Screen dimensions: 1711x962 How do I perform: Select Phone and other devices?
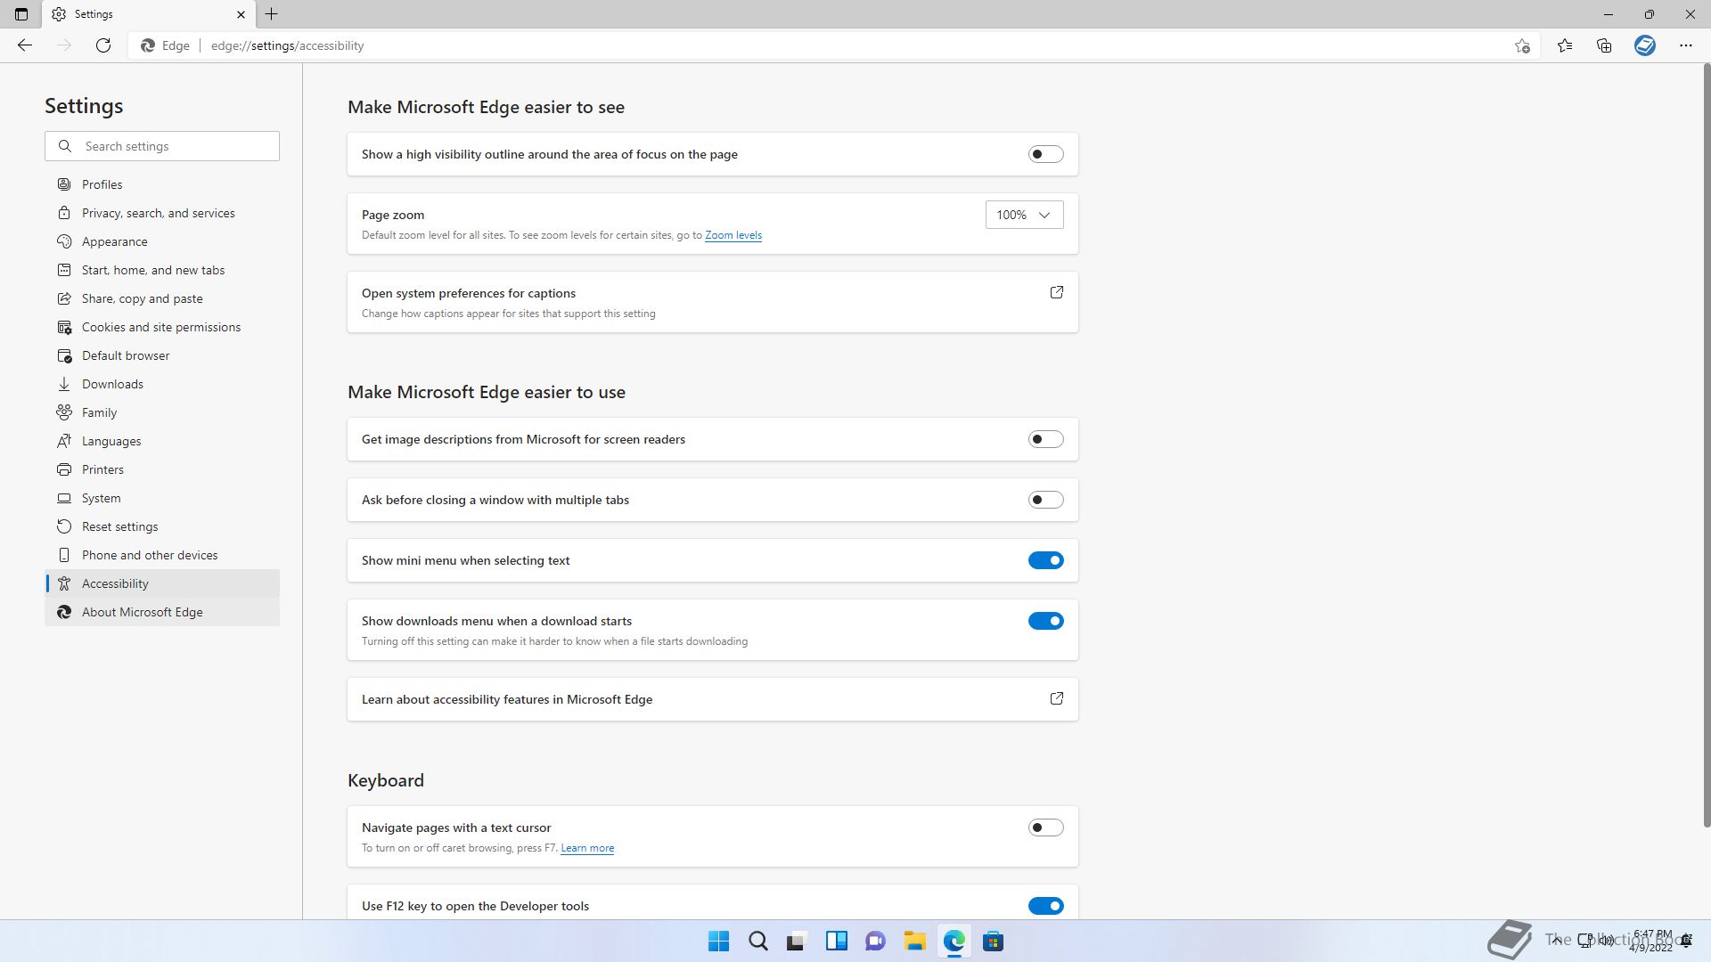[x=162, y=555]
